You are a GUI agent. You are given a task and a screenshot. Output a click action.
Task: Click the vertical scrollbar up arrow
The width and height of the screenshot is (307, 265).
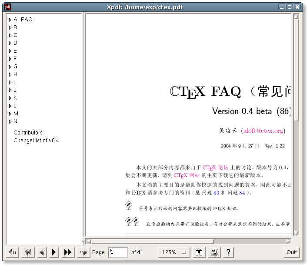[x=296, y=16]
